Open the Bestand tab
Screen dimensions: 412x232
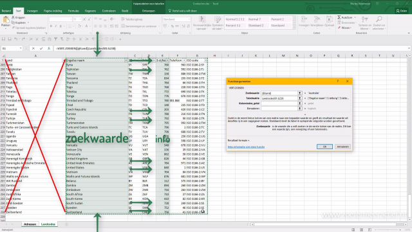6,11
